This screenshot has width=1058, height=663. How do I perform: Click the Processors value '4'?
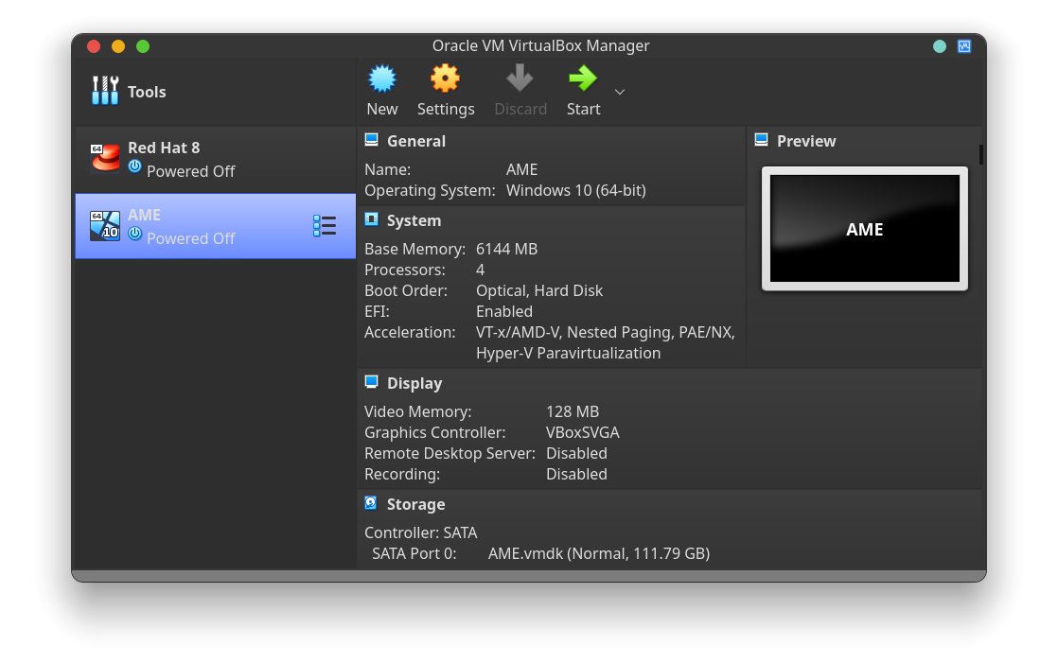(480, 270)
